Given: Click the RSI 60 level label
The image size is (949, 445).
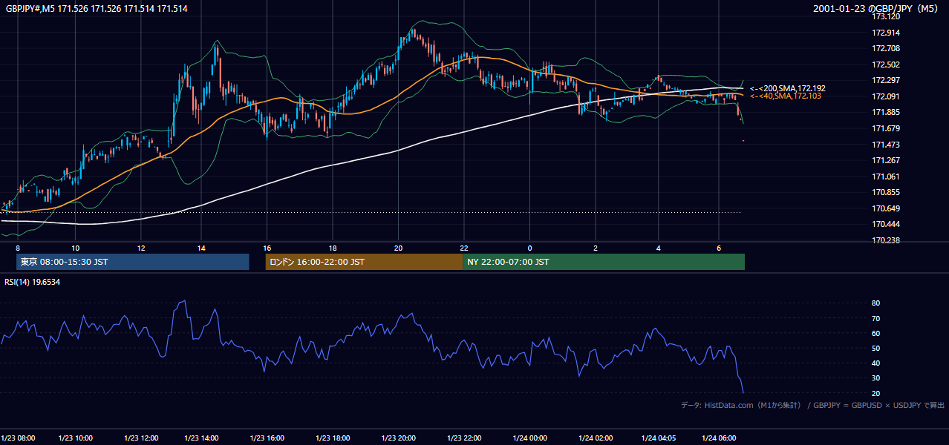Looking at the screenshot, I should coord(875,333).
